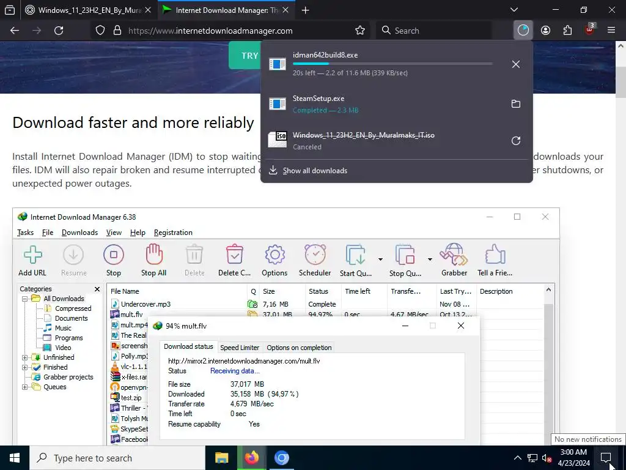Switch to the Windows_11_23H2 tab
Image resolution: width=626 pixels, height=470 pixels.
pyautogui.click(x=89, y=10)
